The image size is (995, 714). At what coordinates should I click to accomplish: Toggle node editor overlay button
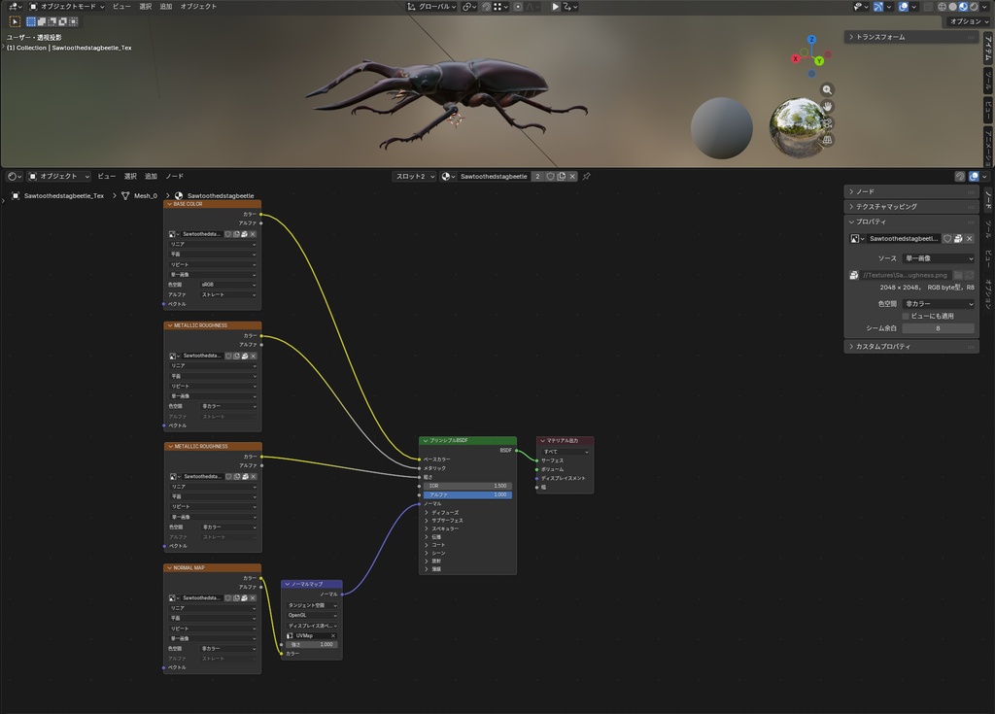pos(974,177)
